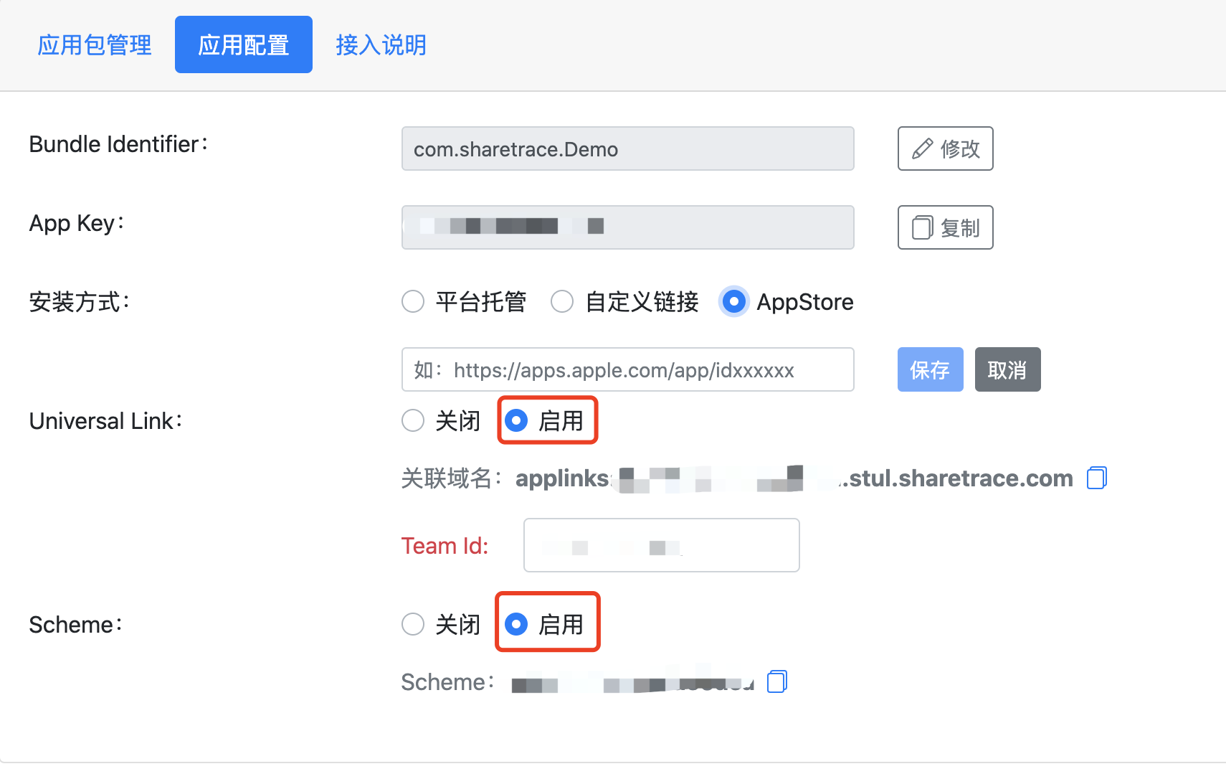The width and height of the screenshot is (1226, 779).
Task: Open the 应用包管理 tab
Action: tap(95, 45)
